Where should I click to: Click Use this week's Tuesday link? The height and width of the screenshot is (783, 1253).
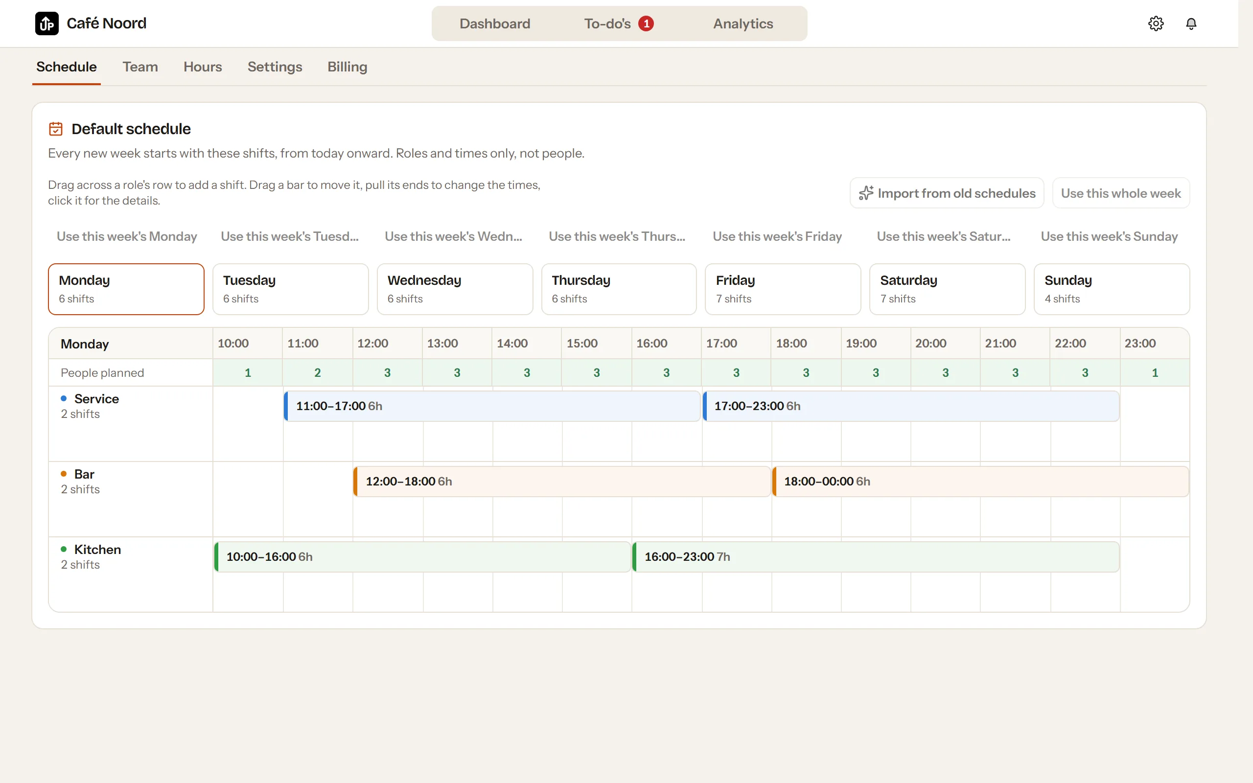point(289,236)
